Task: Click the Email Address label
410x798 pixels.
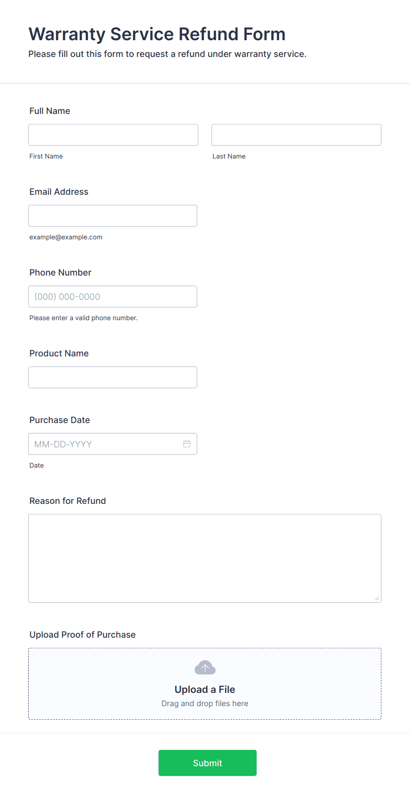Action: click(x=59, y=192)
